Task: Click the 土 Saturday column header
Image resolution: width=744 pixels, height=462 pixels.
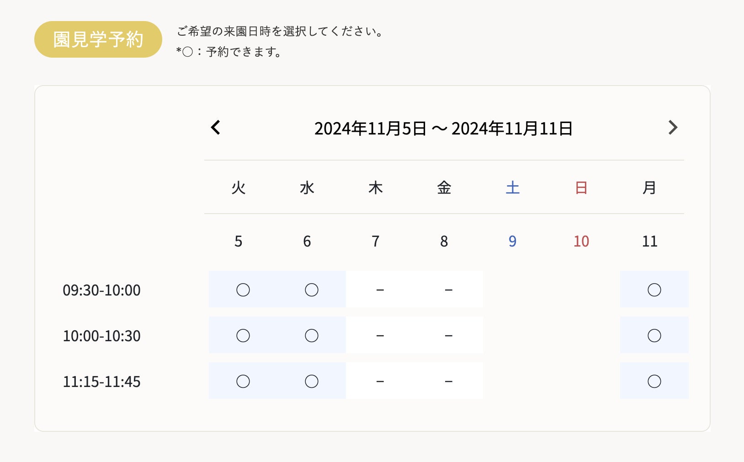Action: 513,188
